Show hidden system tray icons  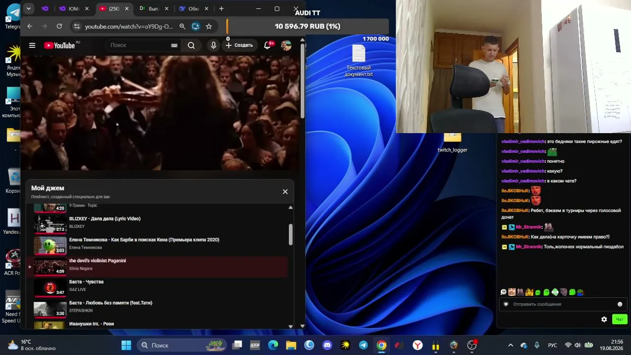(x=511, y=345)
